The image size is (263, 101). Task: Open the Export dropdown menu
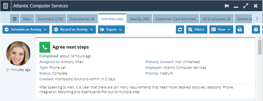111,29
